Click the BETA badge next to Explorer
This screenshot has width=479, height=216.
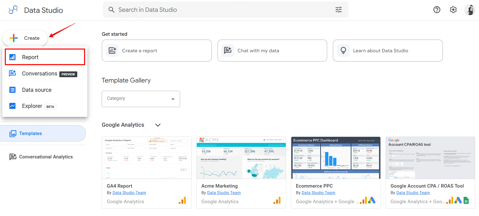click(x=50, y=107)
